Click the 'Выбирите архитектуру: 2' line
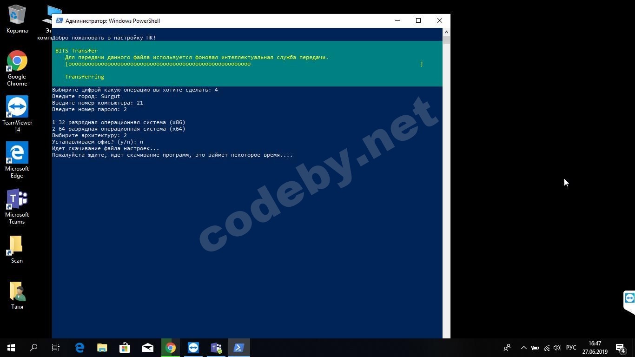Viewport: 635px width, 357px height. click(x=89, y=135)
